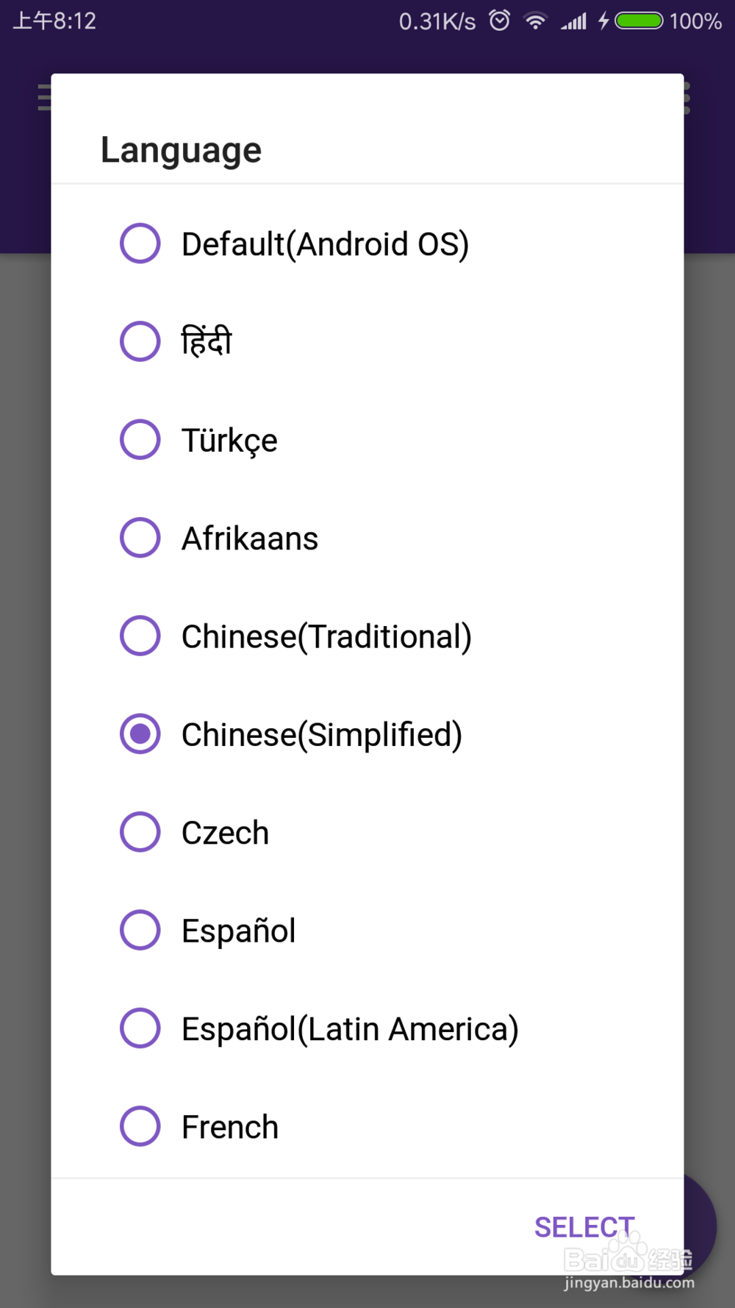
Task: Click the selected Chinese(Simplified) radio button
Action: [140, 733]
